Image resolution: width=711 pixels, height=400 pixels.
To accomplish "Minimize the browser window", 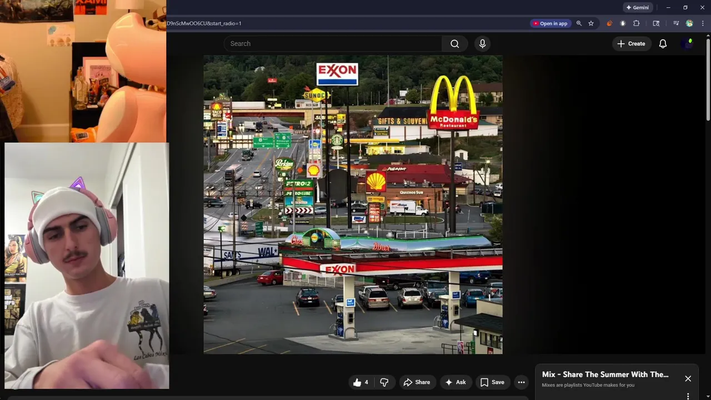I will click(x=668, y=8).
